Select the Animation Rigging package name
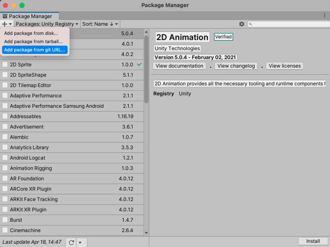 coord(31,168)
